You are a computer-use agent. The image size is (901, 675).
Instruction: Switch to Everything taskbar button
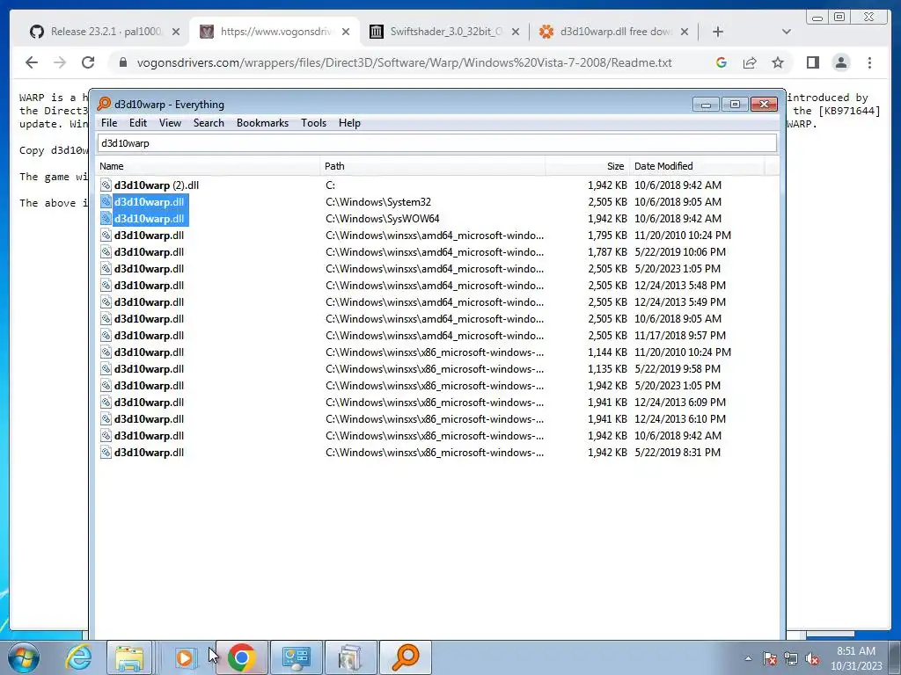[405, 657]
